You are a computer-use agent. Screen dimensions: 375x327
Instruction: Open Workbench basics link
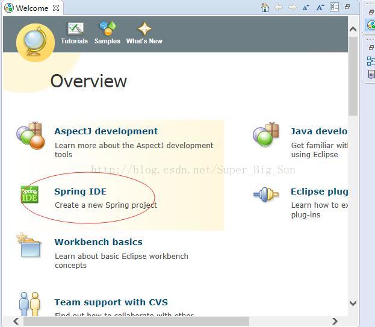tap(98, 242)
